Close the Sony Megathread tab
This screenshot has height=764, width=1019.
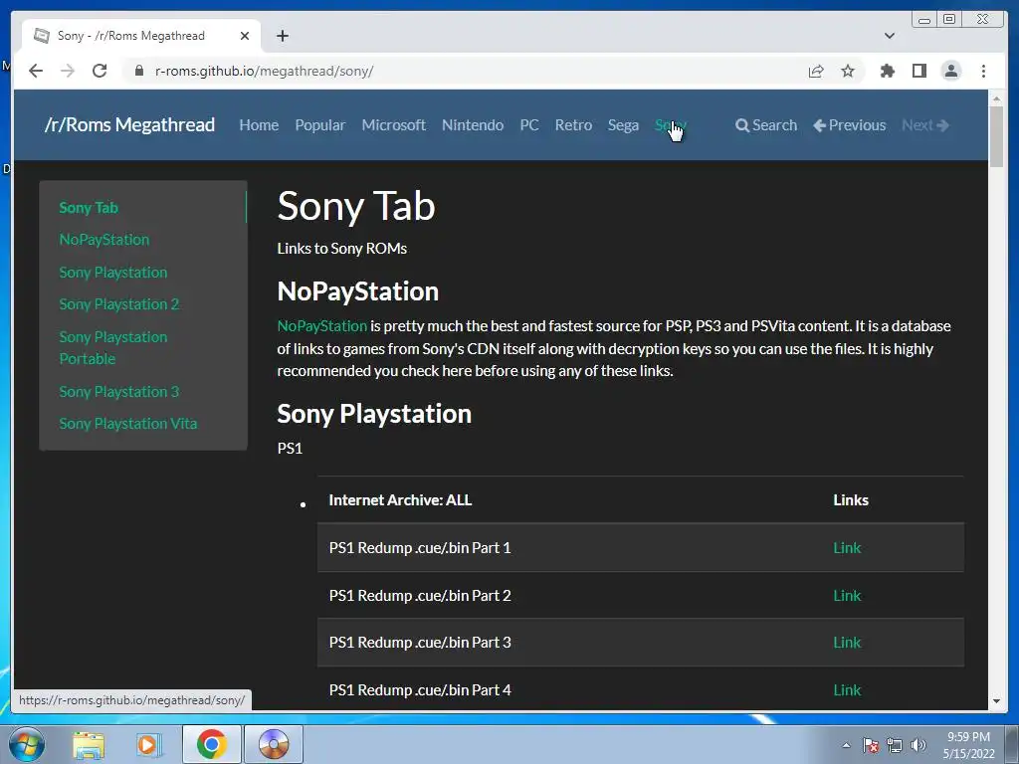(x=245, y=36)
